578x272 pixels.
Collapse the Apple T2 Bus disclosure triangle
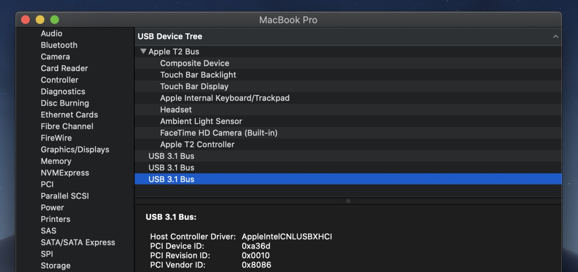point(143,51)
